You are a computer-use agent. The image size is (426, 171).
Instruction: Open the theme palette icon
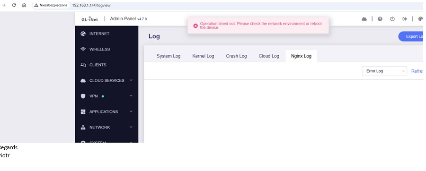421,19
